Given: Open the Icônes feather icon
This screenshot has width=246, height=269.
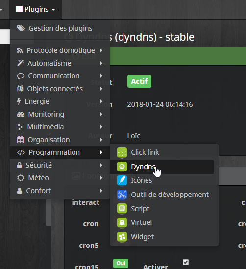Looking at the screenshot, I should [x=122, y=180].
